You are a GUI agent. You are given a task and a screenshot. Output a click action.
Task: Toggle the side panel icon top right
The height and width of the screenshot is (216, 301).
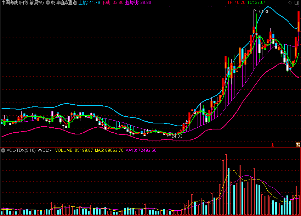(297, 2)
